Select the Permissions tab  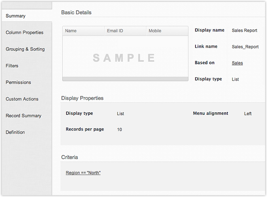click(19, 83)
